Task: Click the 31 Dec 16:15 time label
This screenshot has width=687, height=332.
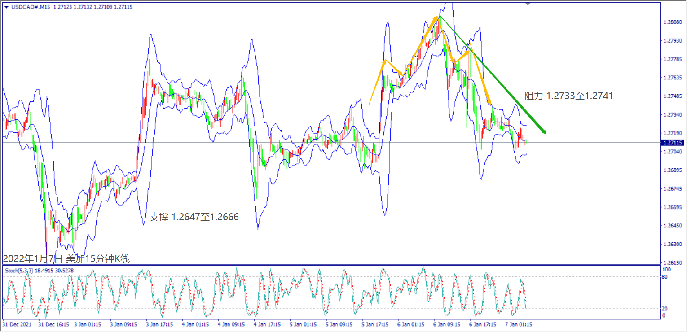Action: 54,324
